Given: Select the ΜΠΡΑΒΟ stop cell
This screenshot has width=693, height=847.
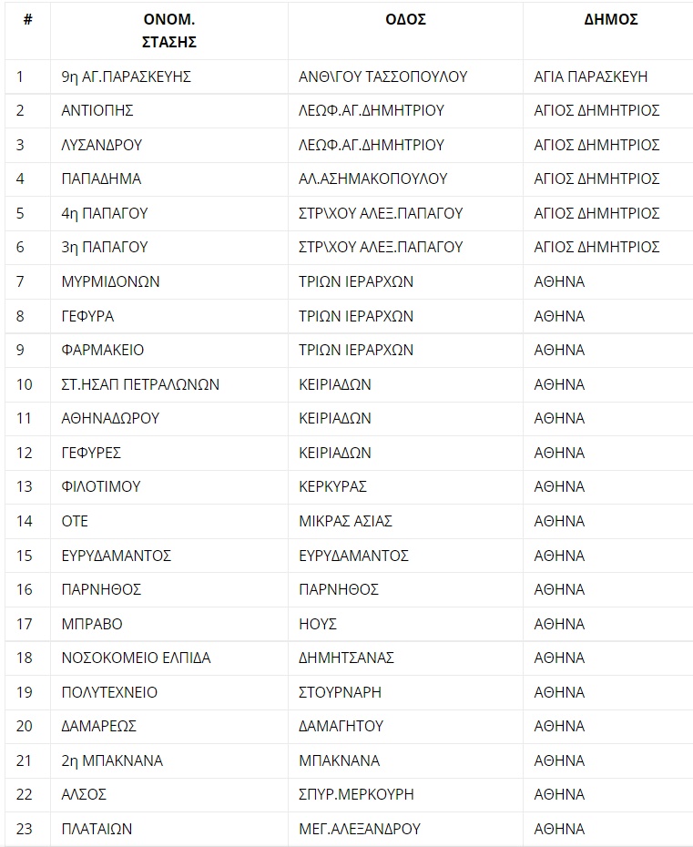Looking at the screenshot, I should pyautogui.click(x=169, y=624).
